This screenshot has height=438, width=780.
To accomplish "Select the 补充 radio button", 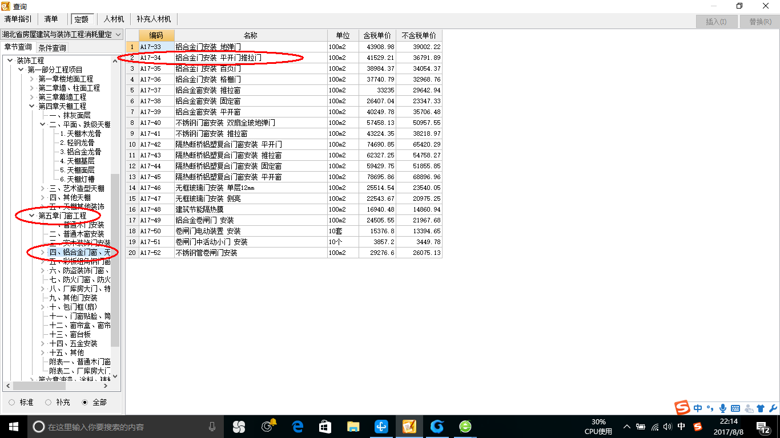I will (x=48, y=403).
